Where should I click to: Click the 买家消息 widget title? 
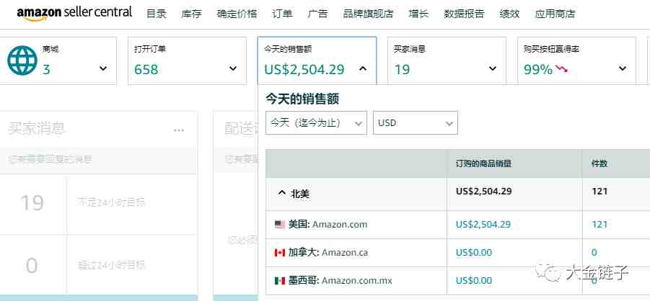point(37,129)
